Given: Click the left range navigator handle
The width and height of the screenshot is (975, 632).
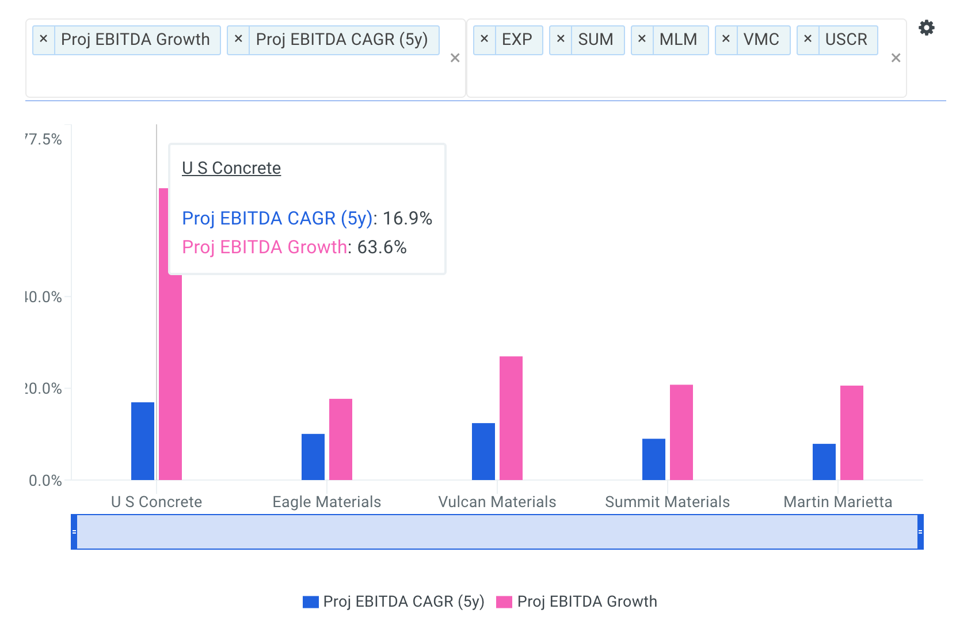Looking at the screenshot, I should (x=74, y=532).
